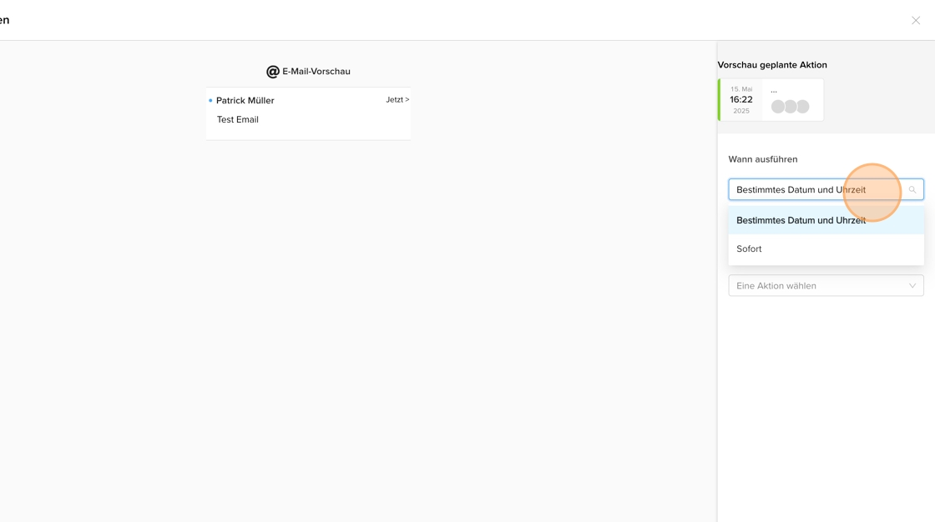Click the 'Wann ausführen' combo box input
935x522 pixels.
click(x=826, y=189)
